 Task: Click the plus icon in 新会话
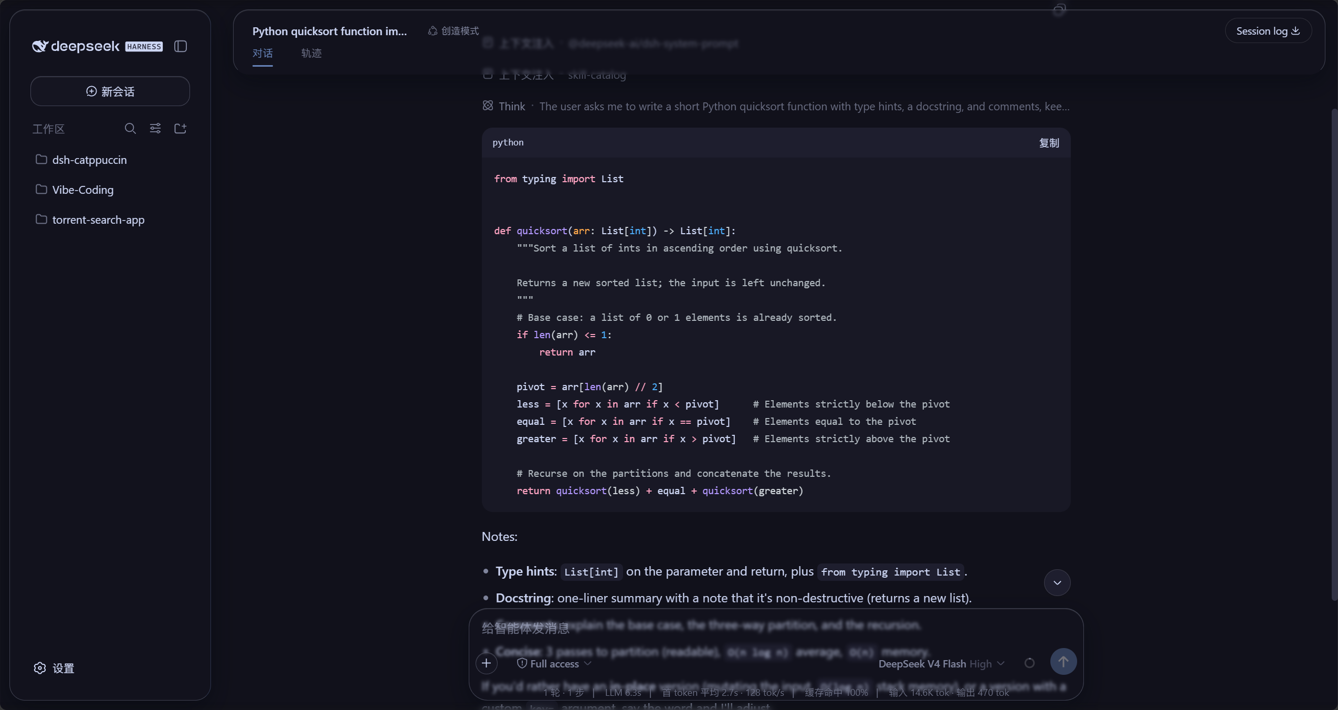click(x=91, y=91)
